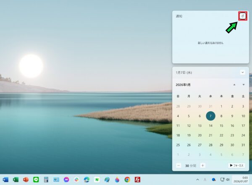Click the blue cloud tray icon
Viewport: 252px width, 185px height.
214,180
